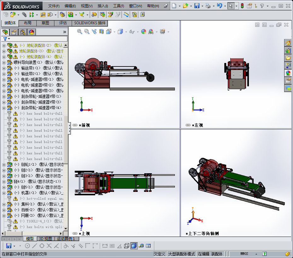Click the Bill of Materials icon
Viewport: 293px width, 258px height.
click(102, 14)
